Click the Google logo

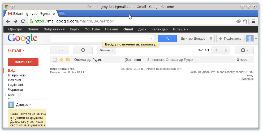pos(22,38)
